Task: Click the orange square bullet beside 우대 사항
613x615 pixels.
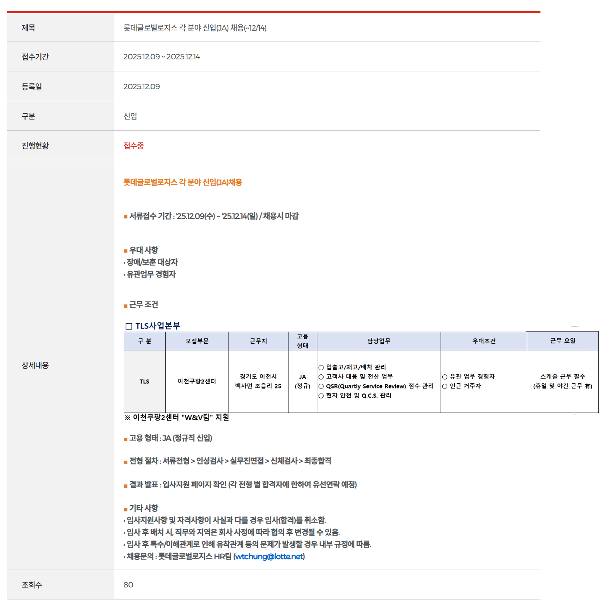Action: tap(126, 251)
